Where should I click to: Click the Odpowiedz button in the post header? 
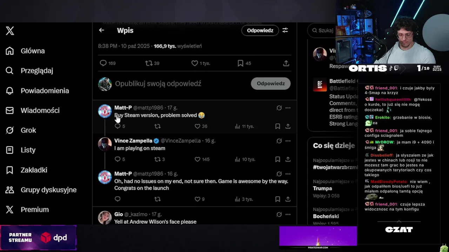tap(260, 30)
